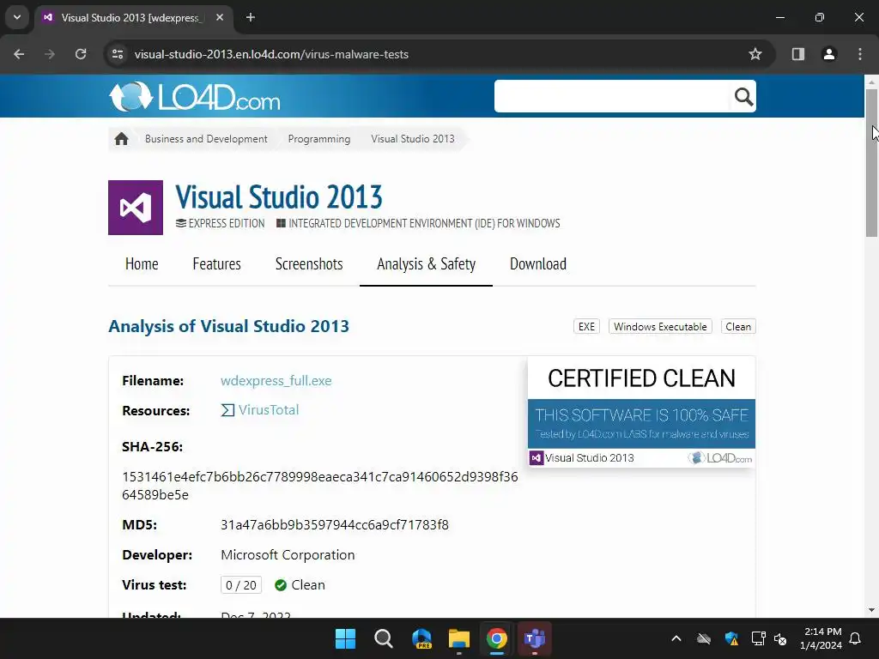Switch to the Features tab

point(217,264)
